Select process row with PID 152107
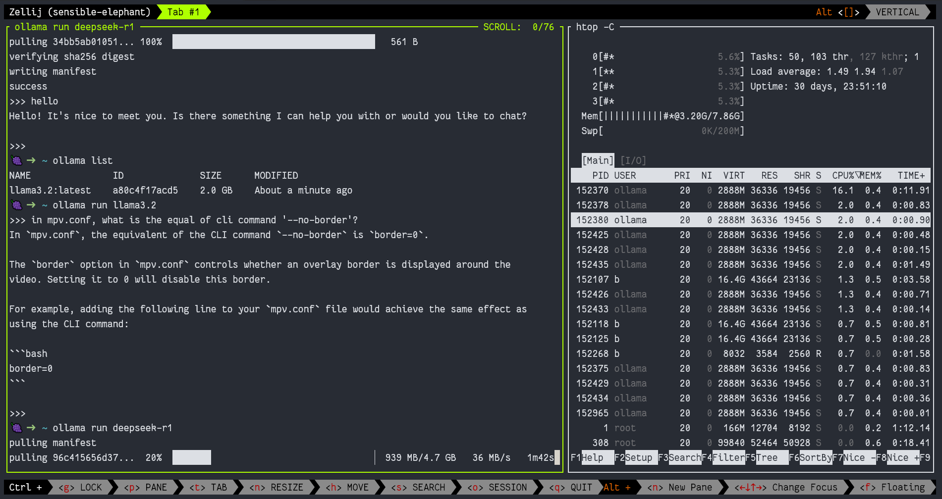The width and height of the screenshot is (942, 499). [x=751, y=279]
